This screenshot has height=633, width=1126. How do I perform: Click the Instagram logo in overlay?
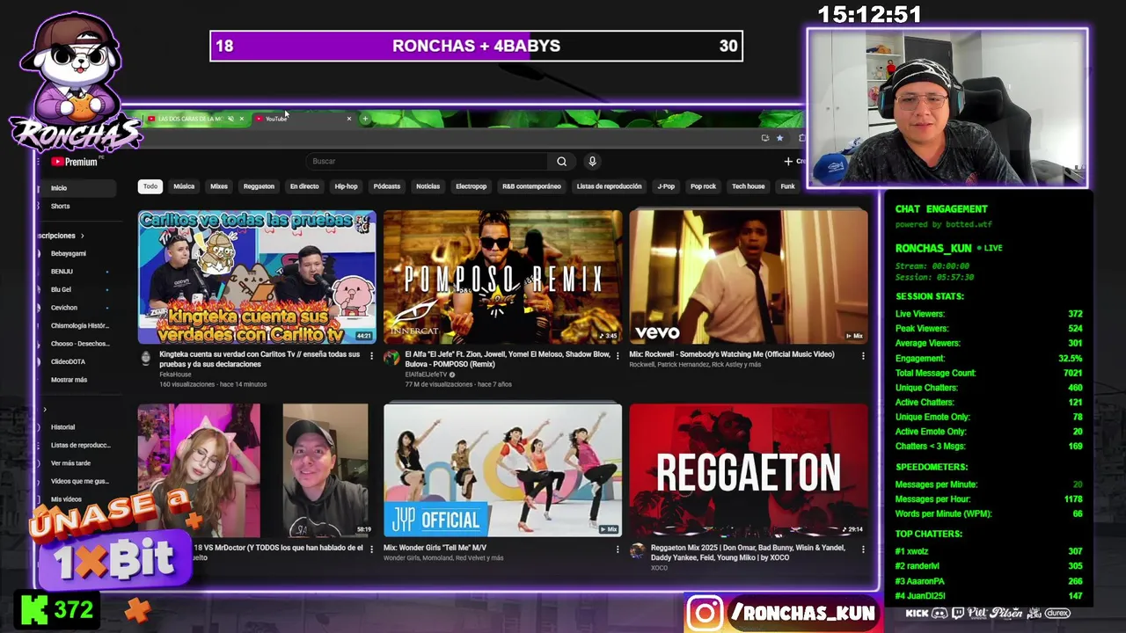(705, 613)
